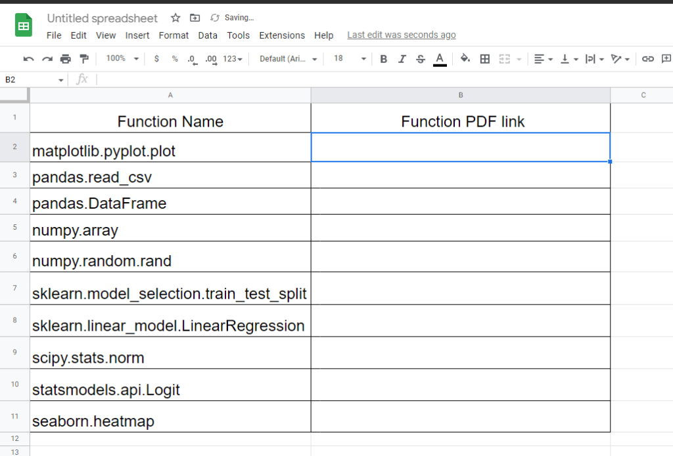This screenshot has height=456, width=673.
Task: Open the Extensions menu
Action: [x=282, y=35]
